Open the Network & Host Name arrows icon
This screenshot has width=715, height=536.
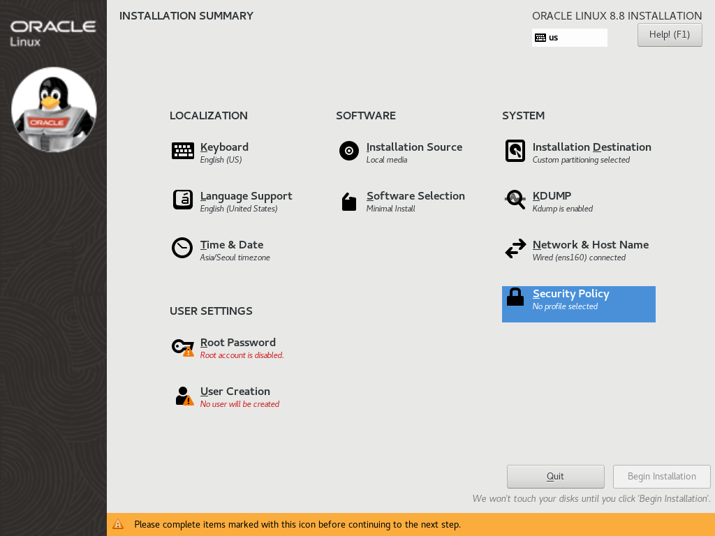515,248
